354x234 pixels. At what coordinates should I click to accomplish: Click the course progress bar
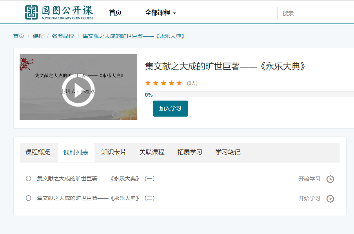[x=249, y=94]
